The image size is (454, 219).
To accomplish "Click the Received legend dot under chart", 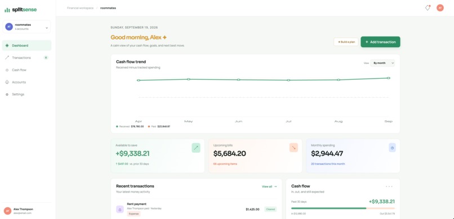I will click(x=117, y=126).
